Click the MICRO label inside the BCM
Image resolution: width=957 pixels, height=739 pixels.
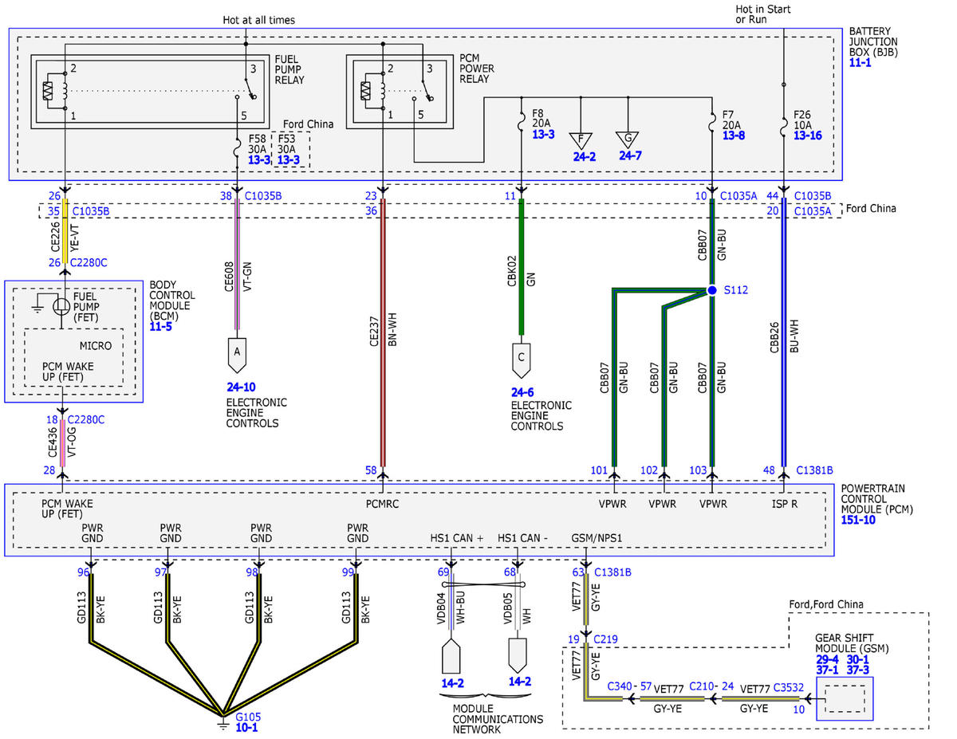(x=95, y=346)
